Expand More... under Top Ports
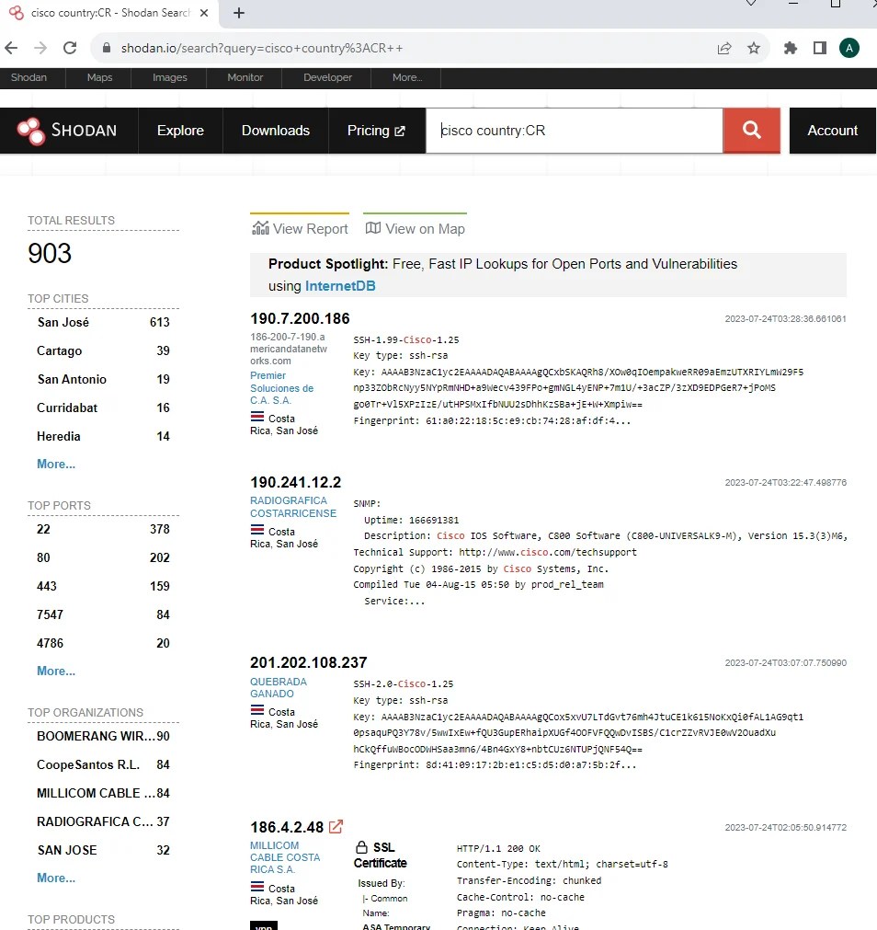This screenshot has width=877, height=930. pos(56,671)
